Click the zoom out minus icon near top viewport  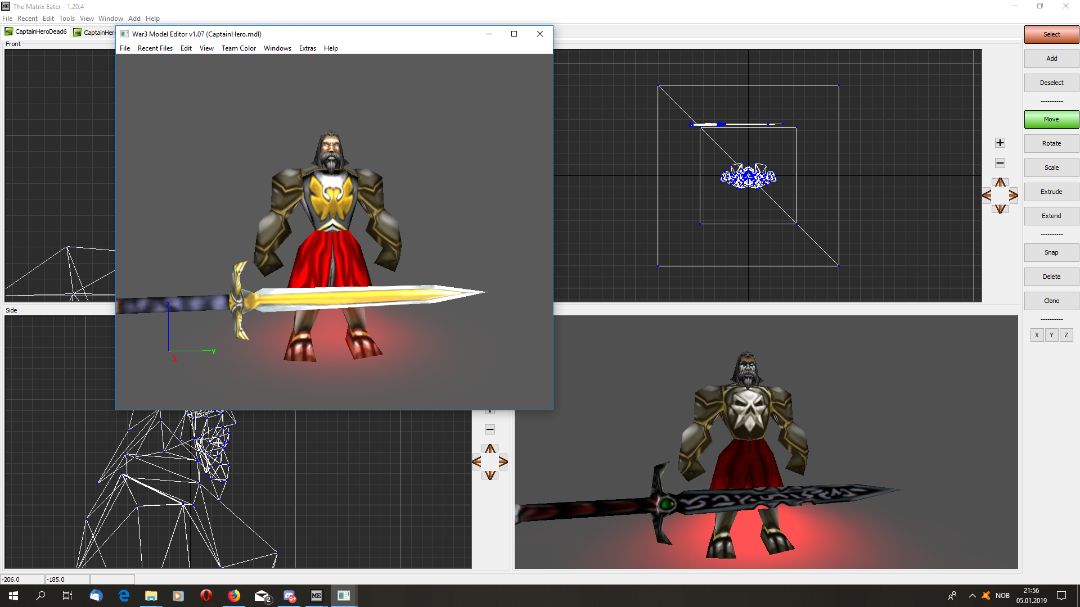(1000, 163)
